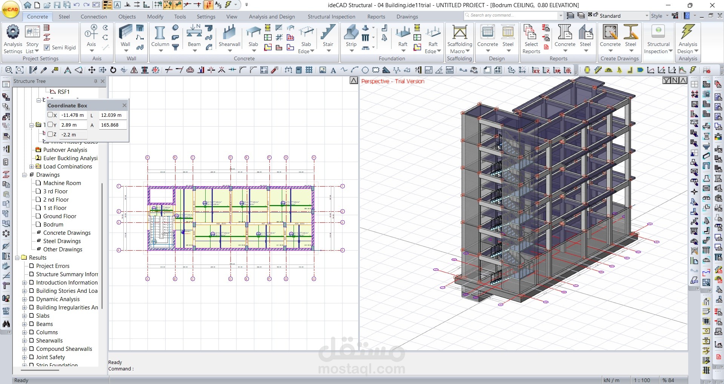
Task: Select the Beam tool
Action: click(194, 36)
